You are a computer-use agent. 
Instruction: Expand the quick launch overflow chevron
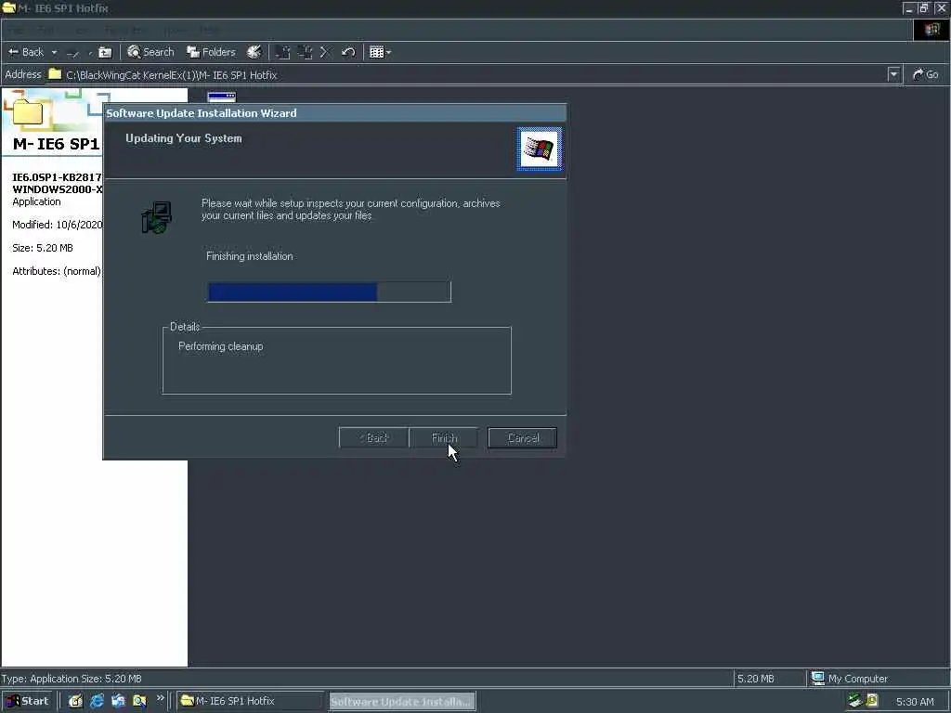pyautogui.click(x=160, y=699)
